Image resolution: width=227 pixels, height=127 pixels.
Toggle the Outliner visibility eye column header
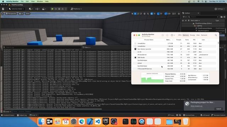pyautogui.click(x=183, y=20)
